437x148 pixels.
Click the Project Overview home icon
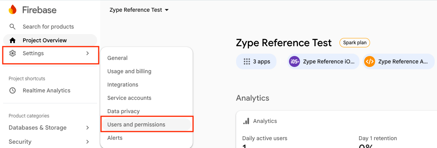coord(12,40)
